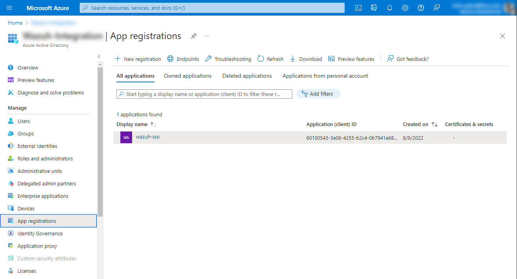Open Roles and administrators
Image resolution: width=517 pixels, height=279 pixels.
coord(45,158)
